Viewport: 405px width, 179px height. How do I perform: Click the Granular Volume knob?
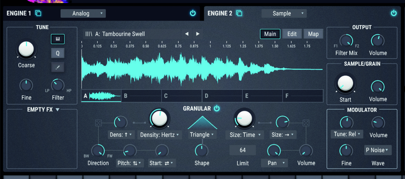pos(306,151)
